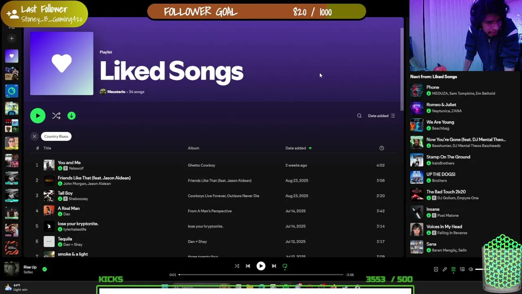This screenshot has width=522, height=294.
Task: Open the lyrics microphone icon
Action: coord(445,269)
